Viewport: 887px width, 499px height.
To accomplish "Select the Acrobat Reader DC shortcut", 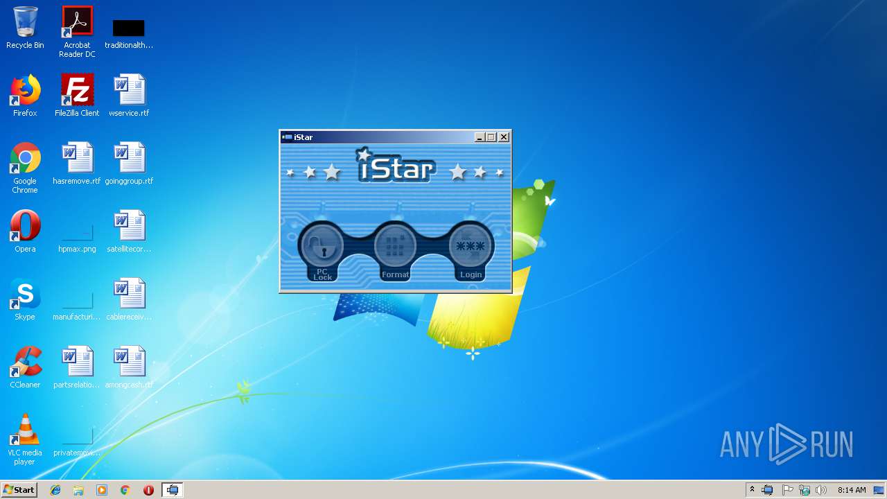I will pos(77,32).
